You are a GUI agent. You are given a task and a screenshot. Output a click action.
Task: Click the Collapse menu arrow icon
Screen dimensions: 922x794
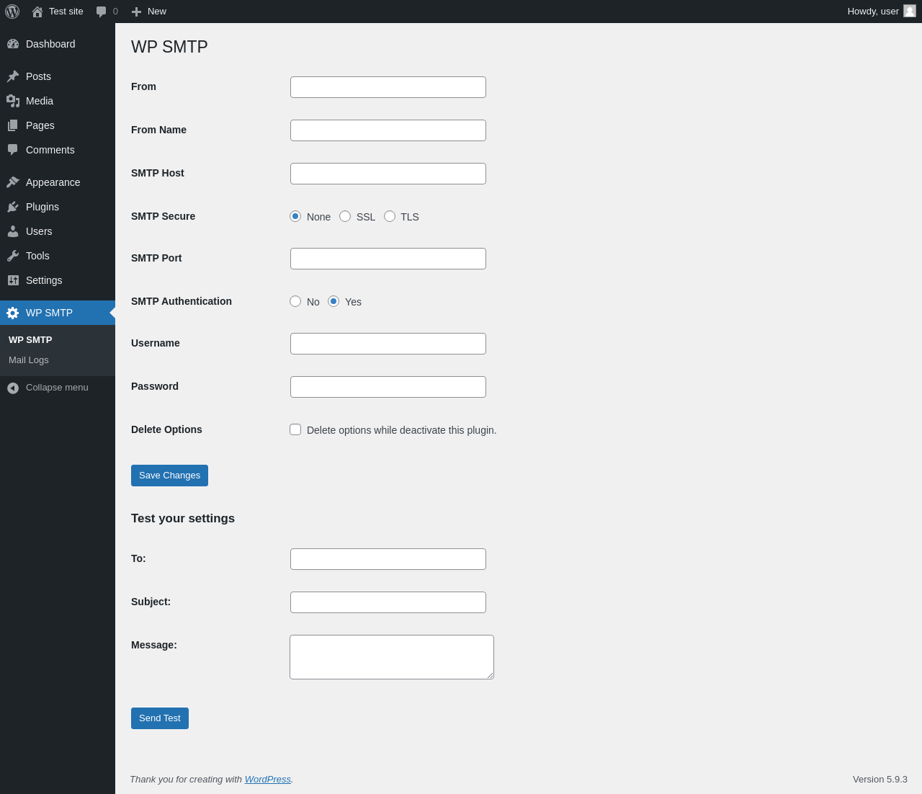click(13, 388)
